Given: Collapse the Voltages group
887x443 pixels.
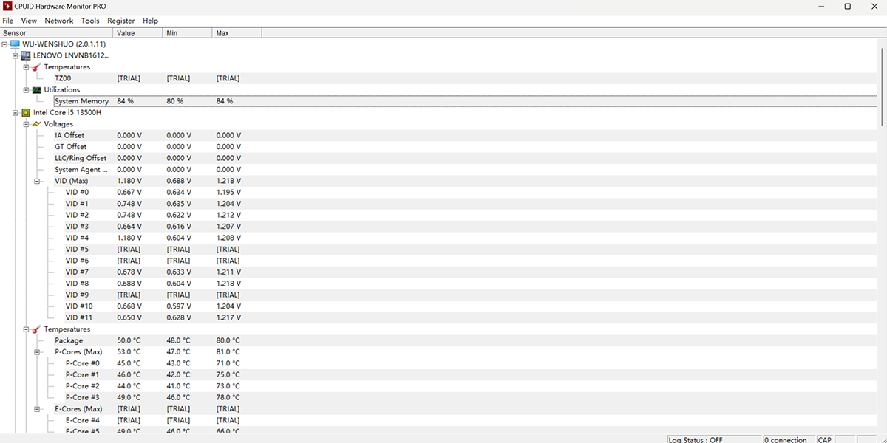Looking at the screenshot, I should point(26,124).
